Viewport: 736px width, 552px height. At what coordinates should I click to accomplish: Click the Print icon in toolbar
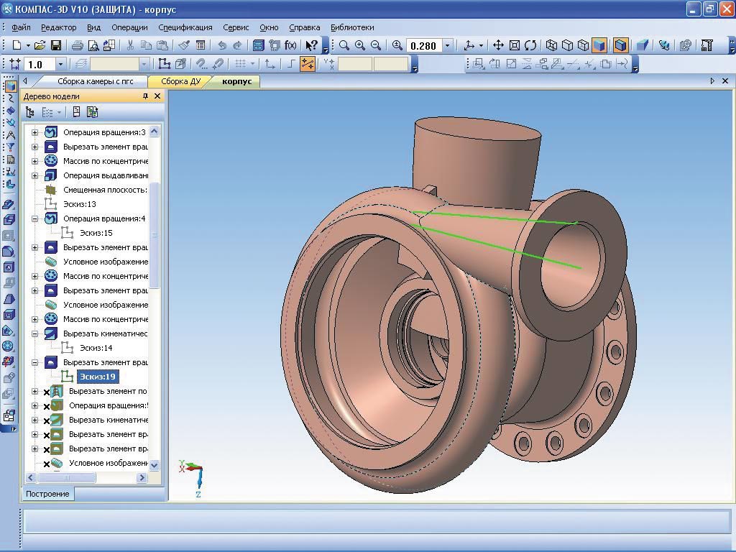[77, 45]
